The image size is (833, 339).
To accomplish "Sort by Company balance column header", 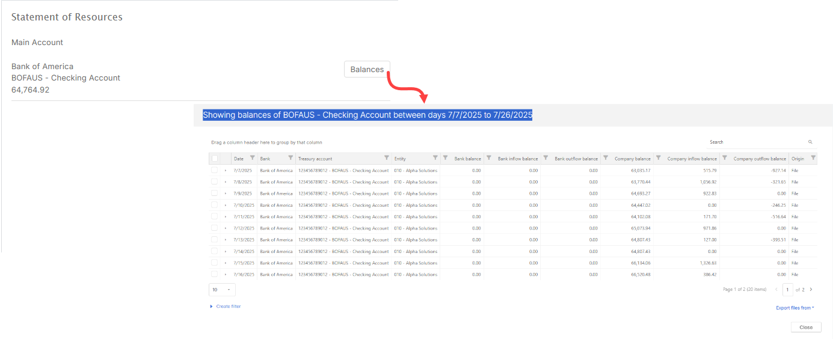I will coord(632,159).
